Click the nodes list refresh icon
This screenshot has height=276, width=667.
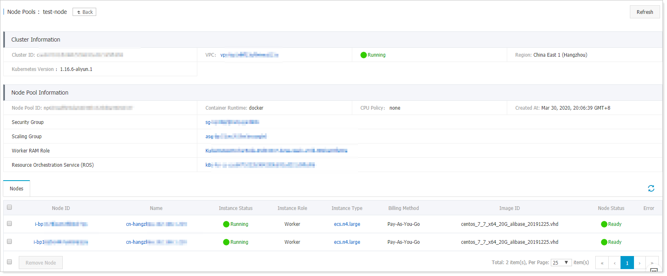click(x=651, y=188)
